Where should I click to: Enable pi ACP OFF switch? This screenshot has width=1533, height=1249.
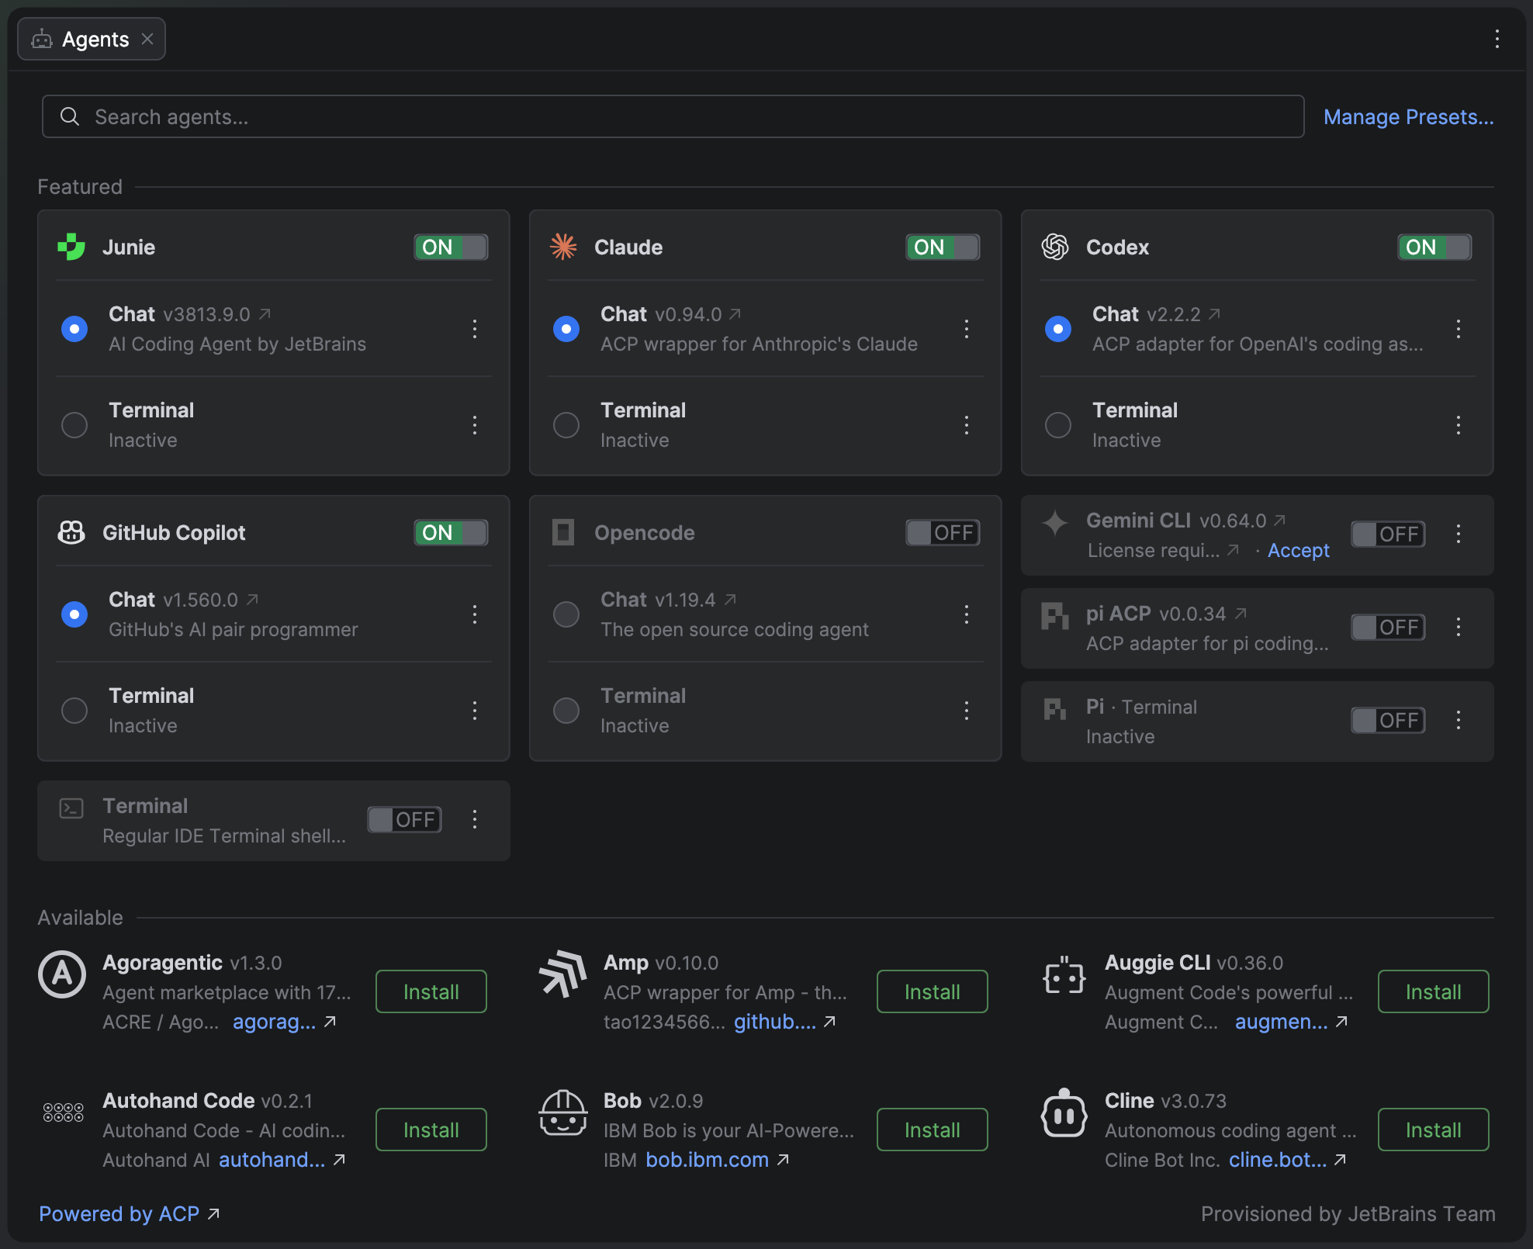[x=1388, y=628]
